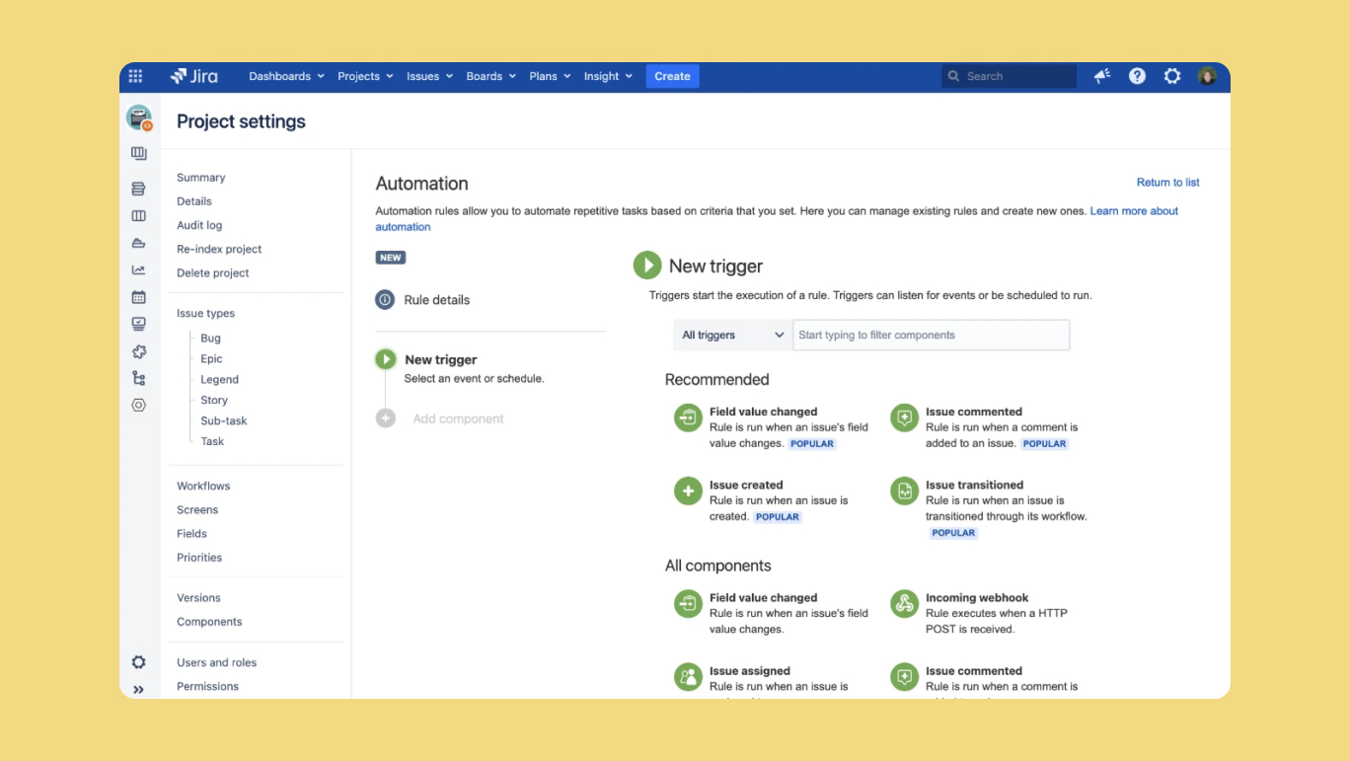Open the app switcher grid icon
The height and width of the screenshot is (761, 1350).
coord(136,76)
